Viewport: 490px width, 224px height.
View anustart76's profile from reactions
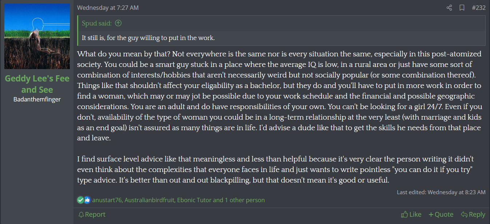pos(107,200)
